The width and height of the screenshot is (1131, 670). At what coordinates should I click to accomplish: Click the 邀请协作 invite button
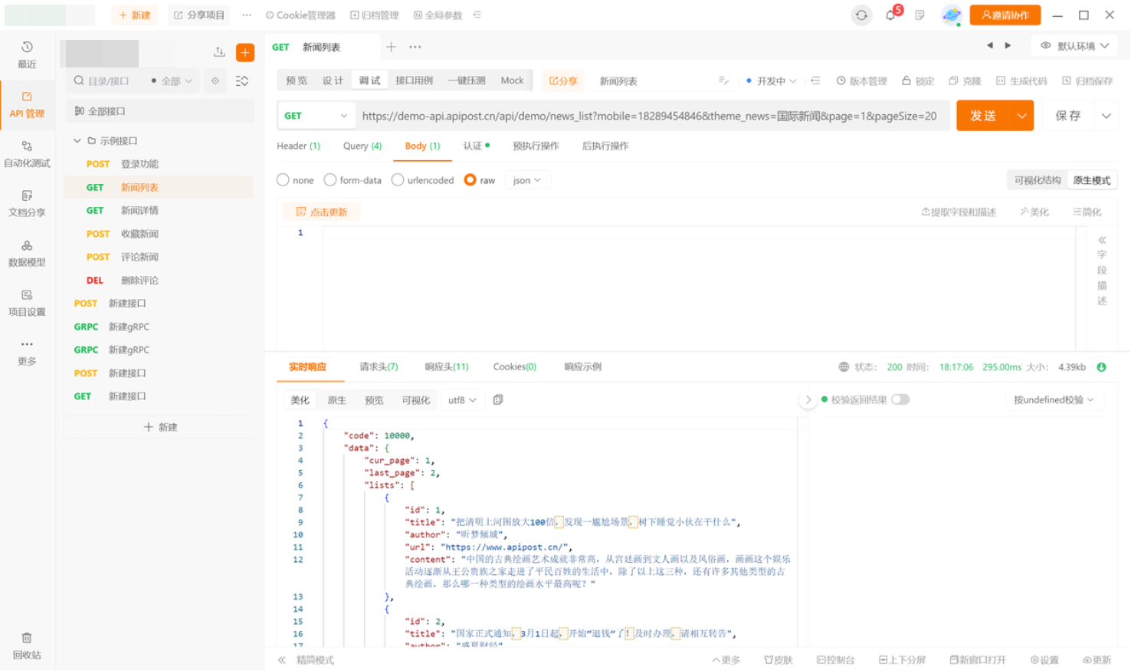click(x=1005, y=15)
